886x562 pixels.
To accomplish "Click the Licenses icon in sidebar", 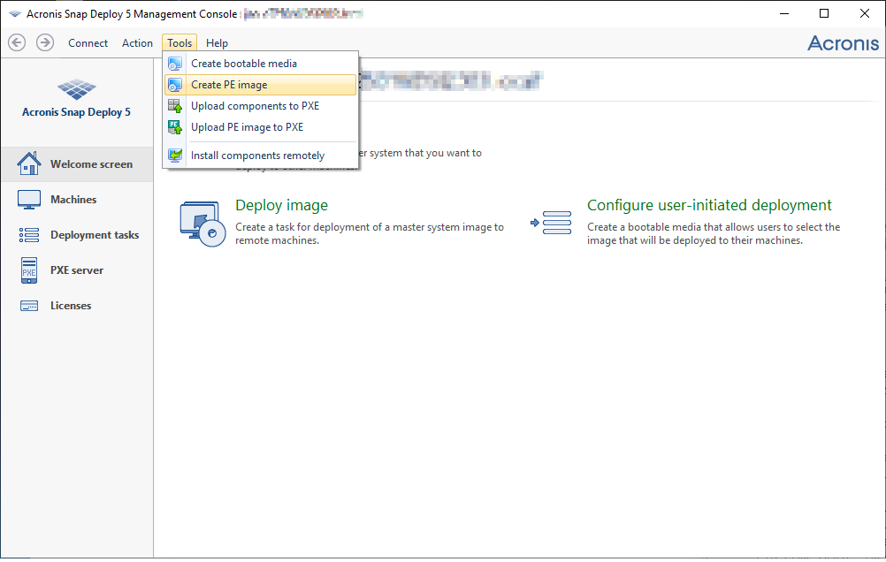I will (29, 306).
